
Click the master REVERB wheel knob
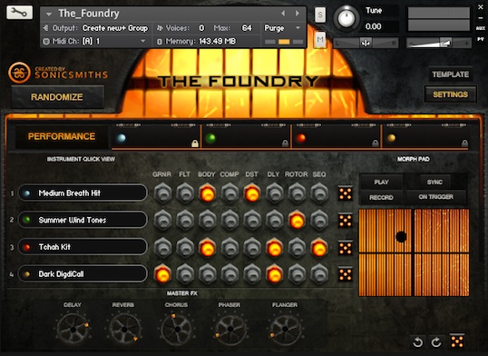click(x=124, y=329)
